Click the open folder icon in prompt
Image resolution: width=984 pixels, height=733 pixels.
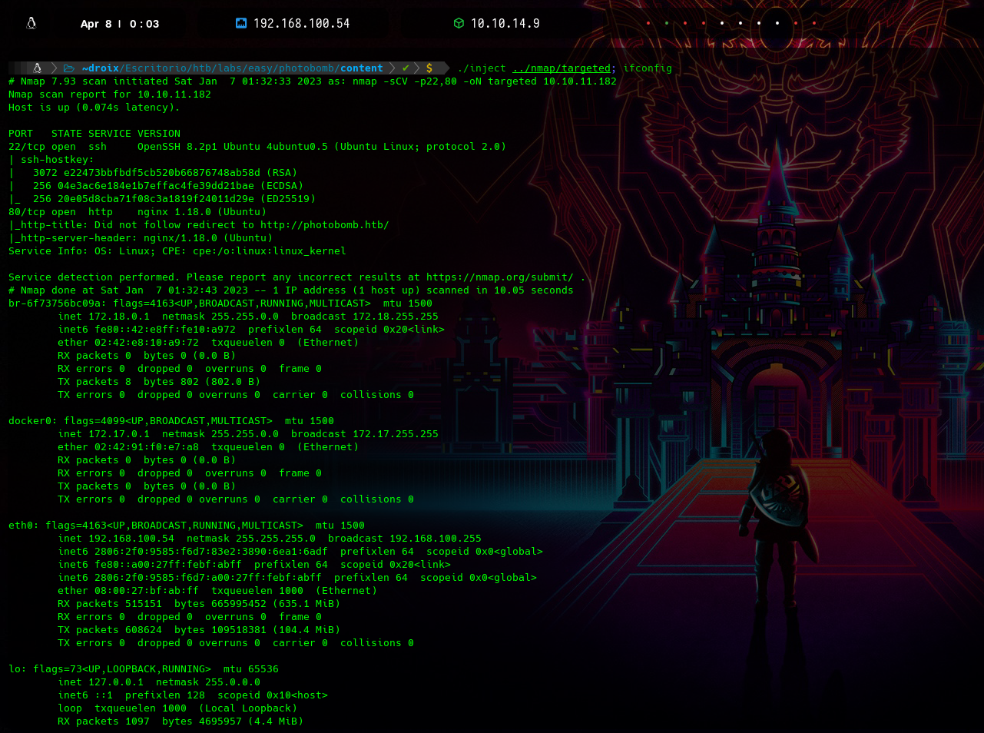pyautogui.click(x=69, y=68)
